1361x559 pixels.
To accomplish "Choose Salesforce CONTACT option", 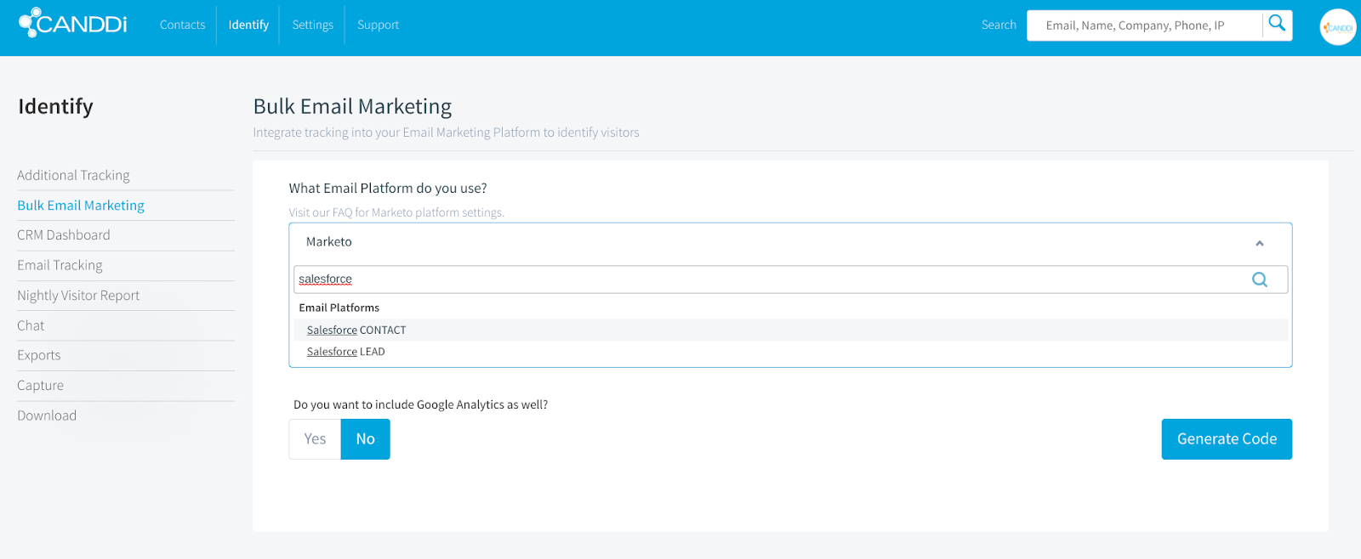I will click(x=790, y=330).
